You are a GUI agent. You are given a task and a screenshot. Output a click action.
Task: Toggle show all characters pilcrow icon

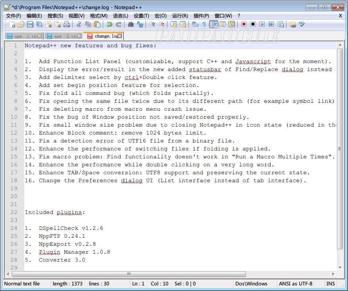point(204,24)
